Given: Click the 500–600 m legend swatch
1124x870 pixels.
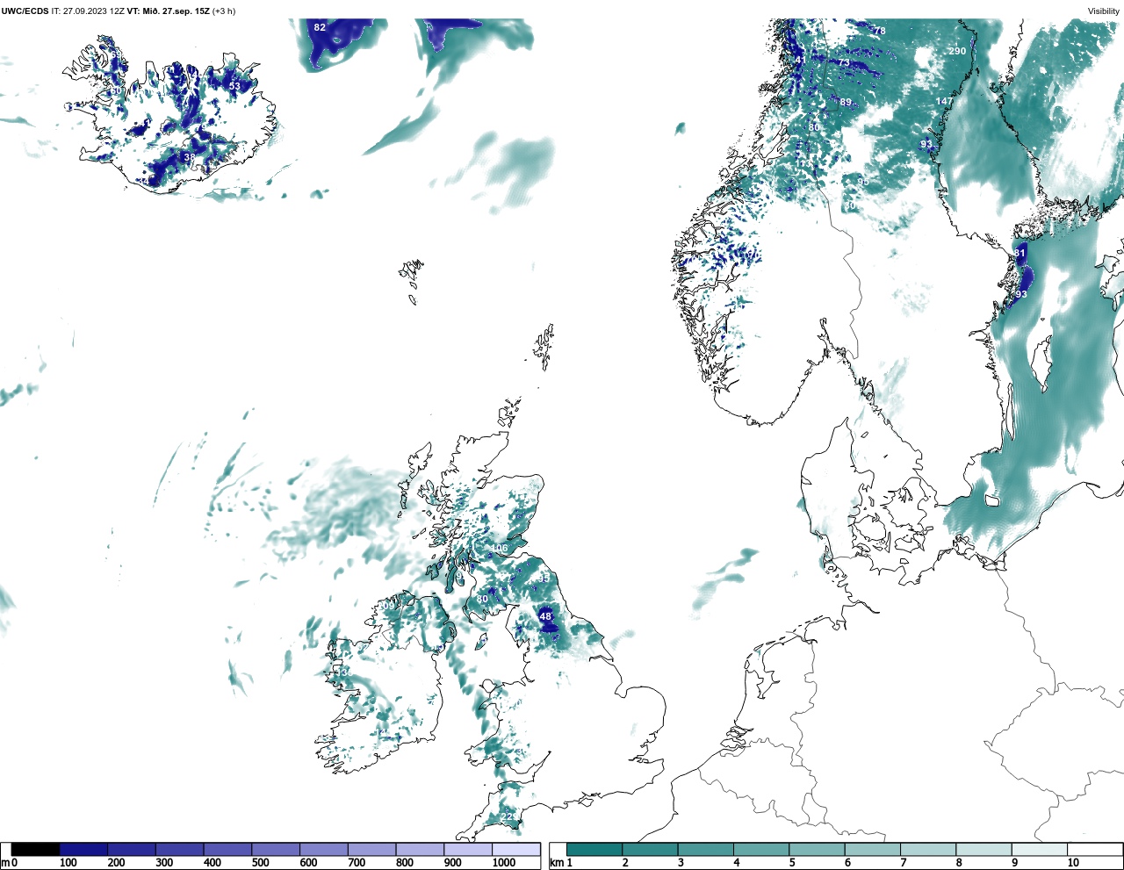Looking at the screenshot, I should pyautogui.click(x=276, y=849).
